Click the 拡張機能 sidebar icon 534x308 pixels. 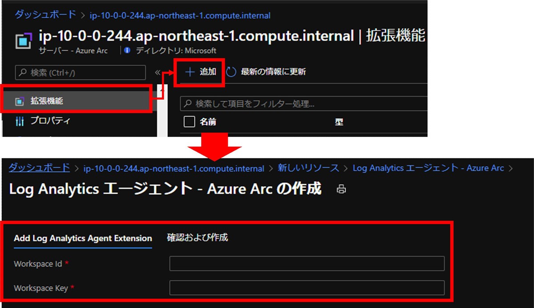coord(19,101)
